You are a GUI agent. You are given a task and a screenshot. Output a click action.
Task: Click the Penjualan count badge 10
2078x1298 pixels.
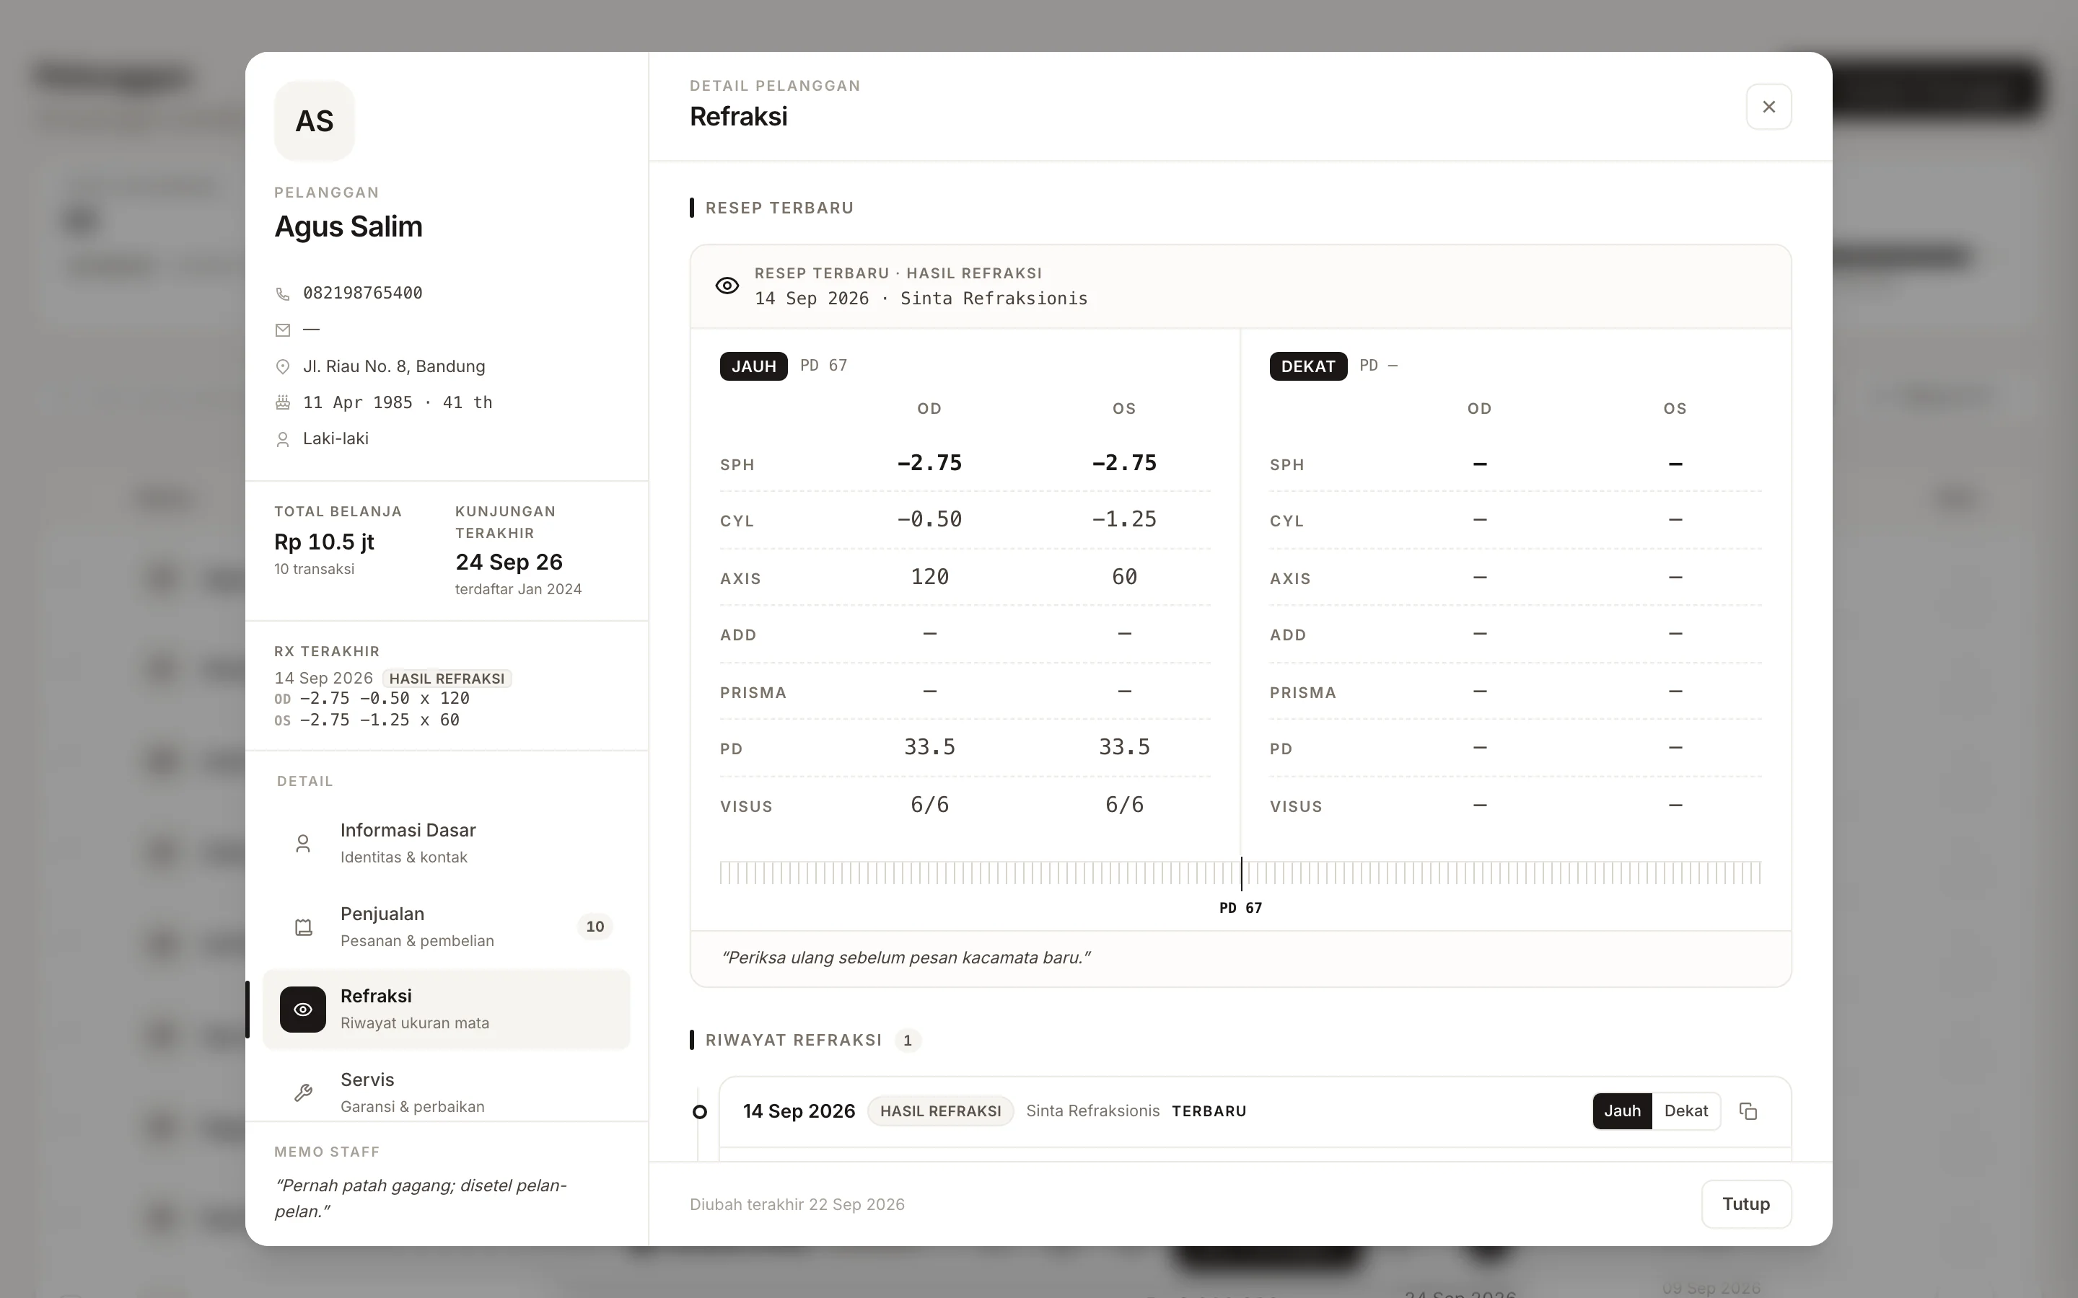point(595,927)
